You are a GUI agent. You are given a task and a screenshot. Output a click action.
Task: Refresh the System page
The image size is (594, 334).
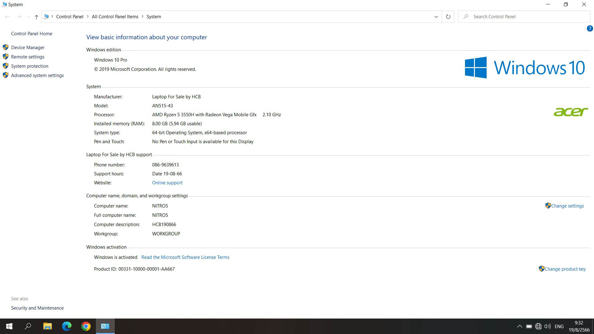(x=448, y=17)
